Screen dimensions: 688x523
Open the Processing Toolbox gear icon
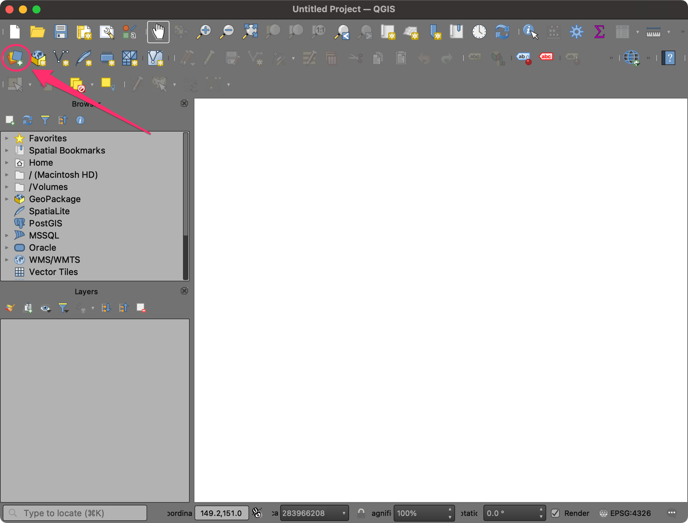(x=576, y=32)
